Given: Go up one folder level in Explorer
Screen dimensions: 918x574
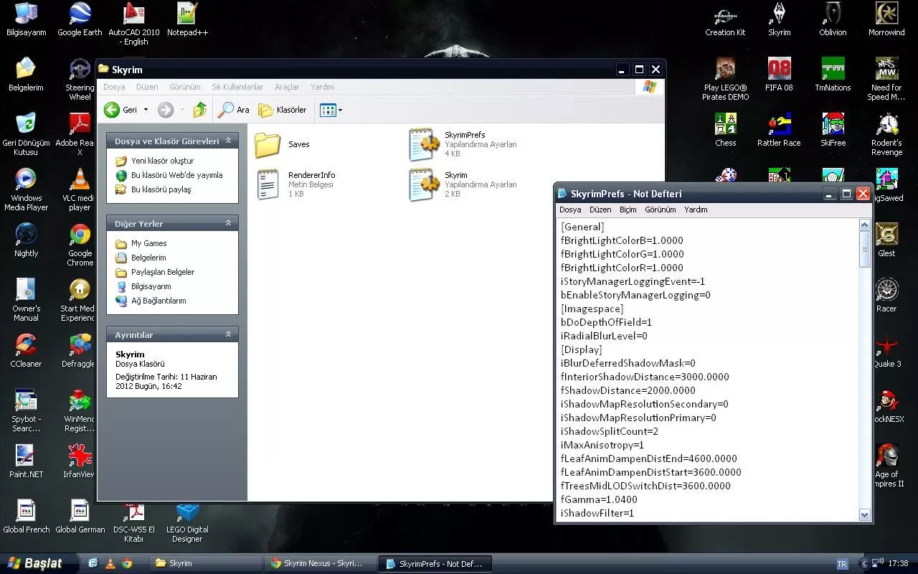Looking at the screenshot, I should point(200,110).
